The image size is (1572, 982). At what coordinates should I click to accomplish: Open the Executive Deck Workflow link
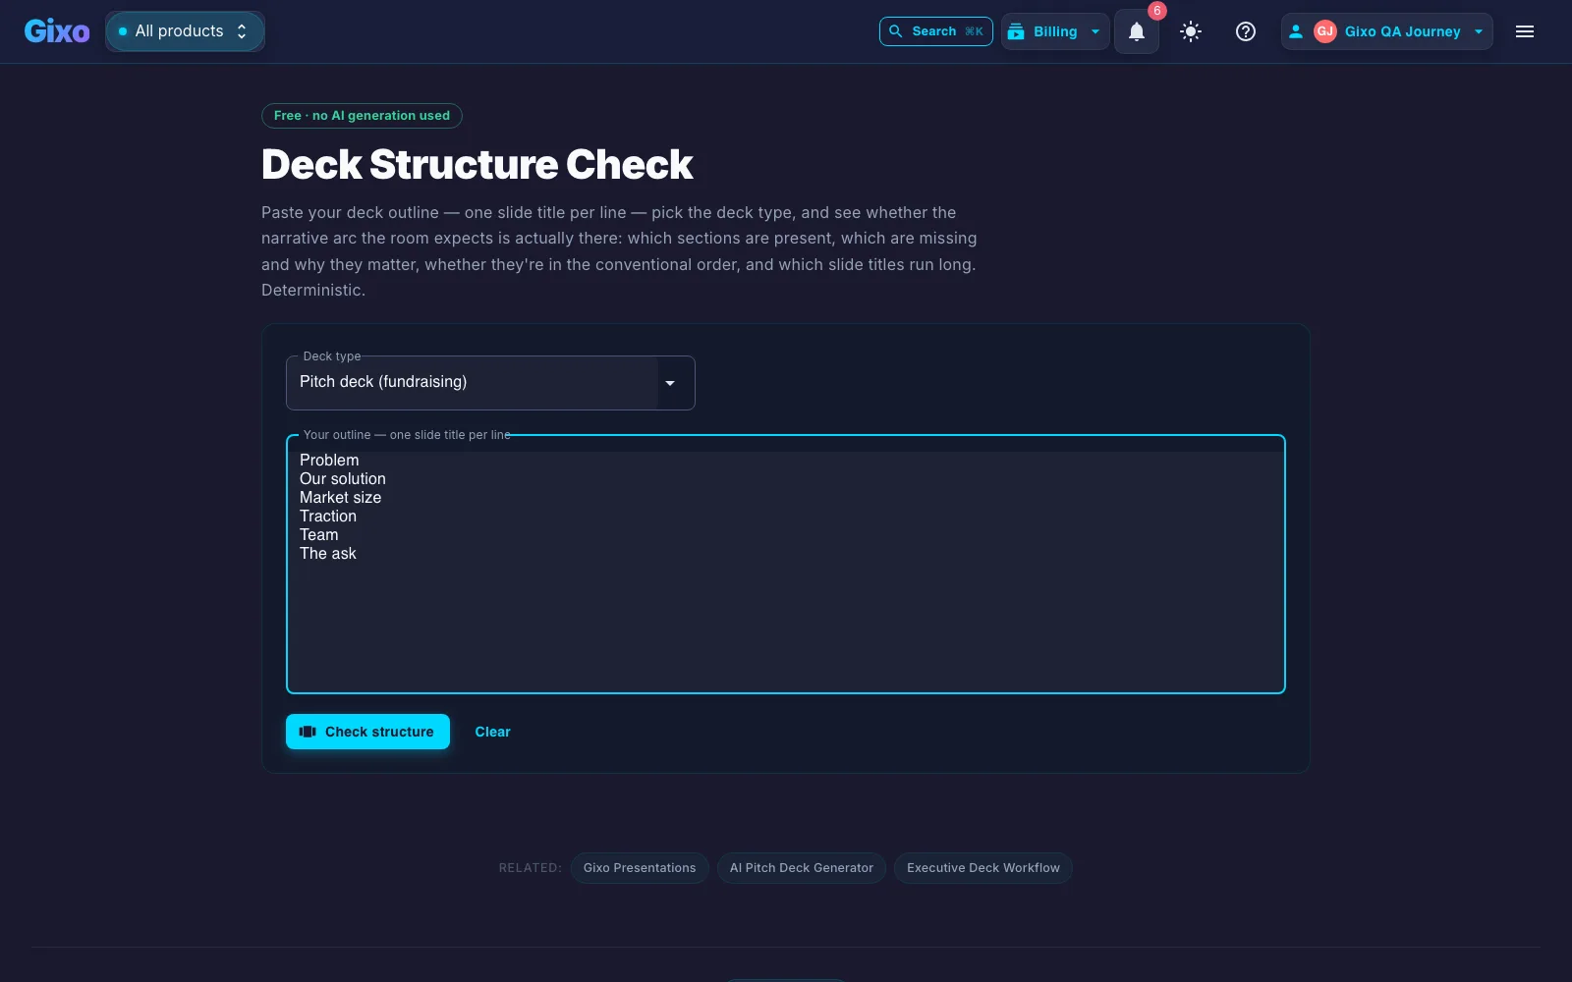pyautogui.click(x=983, y=868)
